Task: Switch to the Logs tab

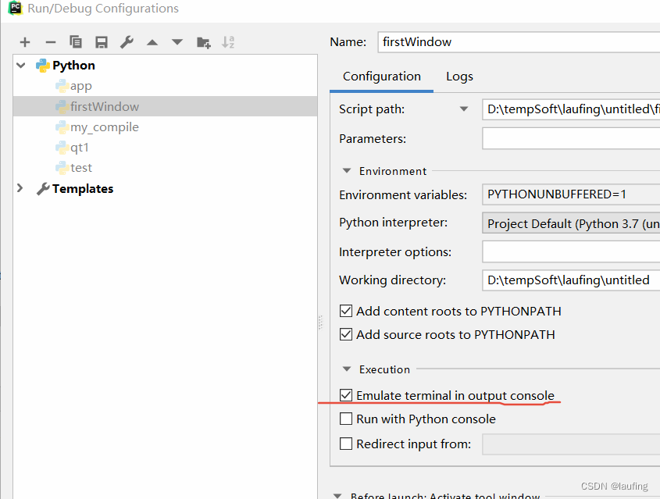Action: click(459, 77)
